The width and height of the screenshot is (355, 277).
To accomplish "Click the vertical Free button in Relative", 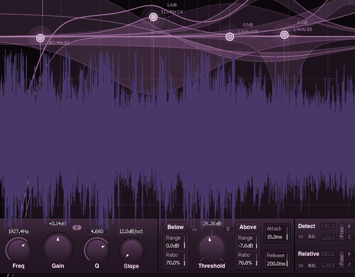I will click(342, 259).
